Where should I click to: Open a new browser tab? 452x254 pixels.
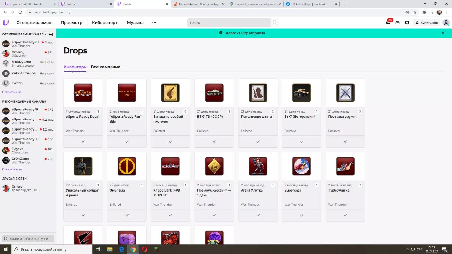tap(345, 4)
